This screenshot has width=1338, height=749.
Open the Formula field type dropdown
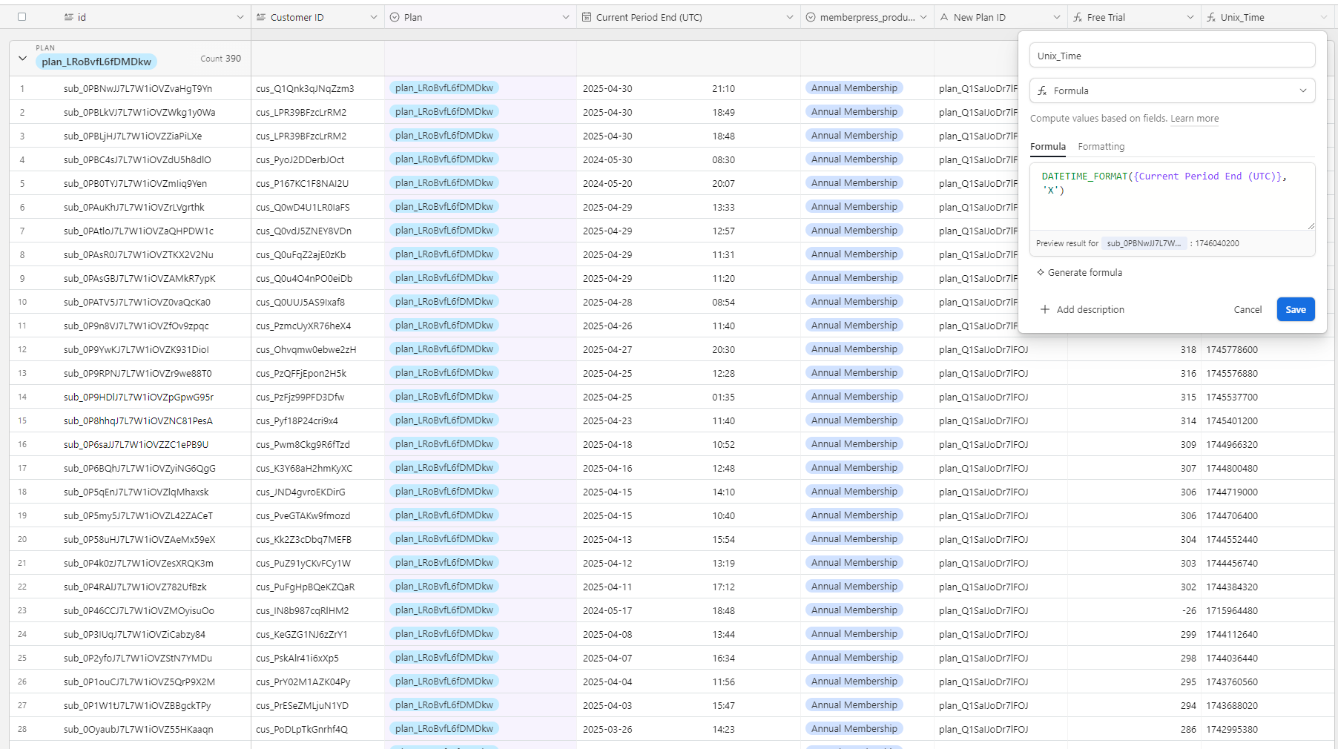(x=1172, y=90)
